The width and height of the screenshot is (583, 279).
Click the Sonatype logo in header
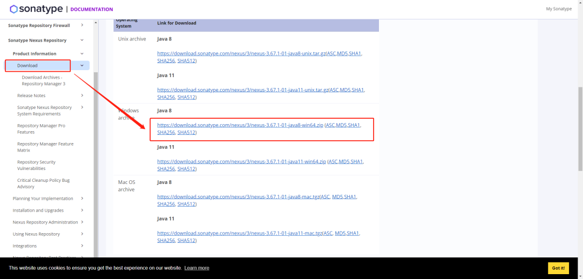click(x=36, y=9)
